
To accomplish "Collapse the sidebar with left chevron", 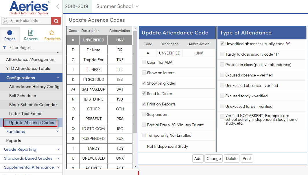I will click(x=58, y=6).
